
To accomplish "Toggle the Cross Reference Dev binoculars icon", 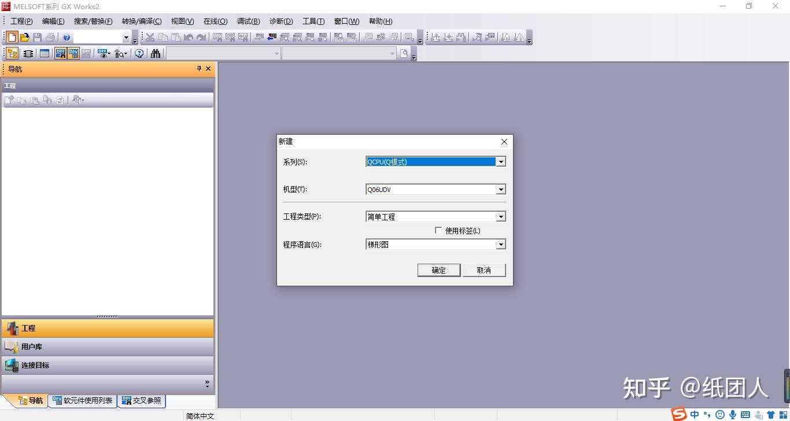I will [60, 54].
